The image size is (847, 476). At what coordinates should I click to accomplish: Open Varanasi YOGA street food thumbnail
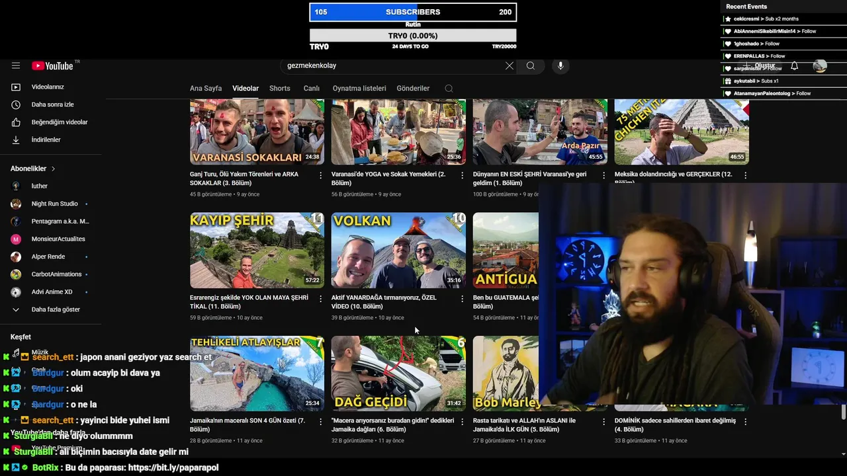point(398,132)
